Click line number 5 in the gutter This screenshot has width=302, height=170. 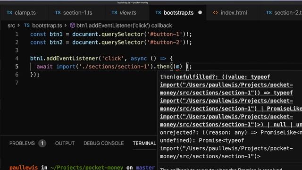pos(17,67)
